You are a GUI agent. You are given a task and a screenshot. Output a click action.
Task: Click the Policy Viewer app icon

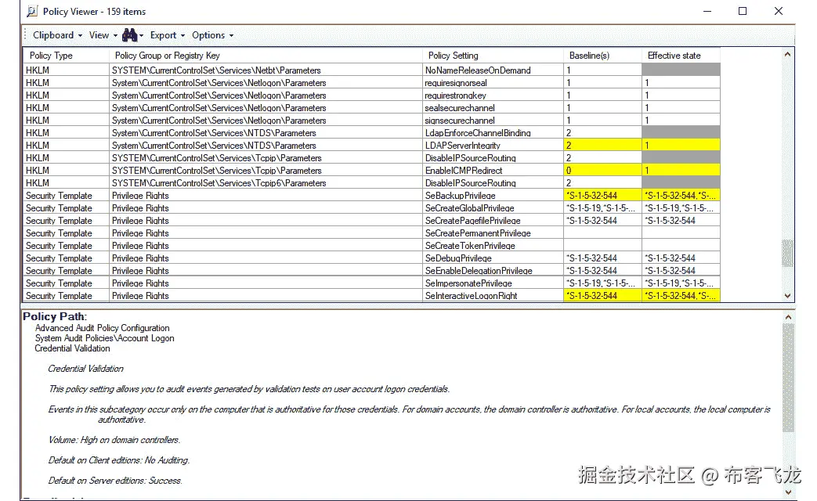(32, 11)
